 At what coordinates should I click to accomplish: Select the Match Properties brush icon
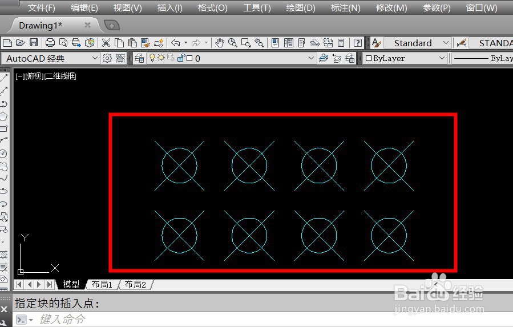(146, 43)
